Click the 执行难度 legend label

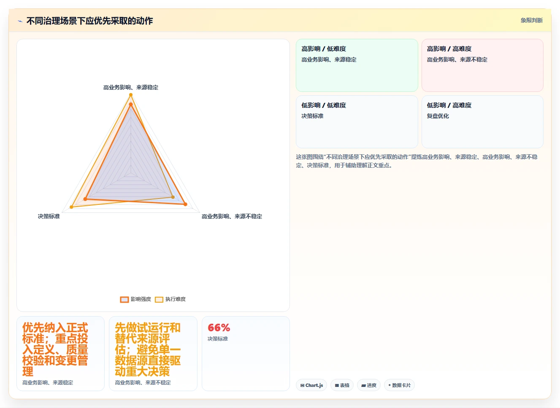point(176,299)
